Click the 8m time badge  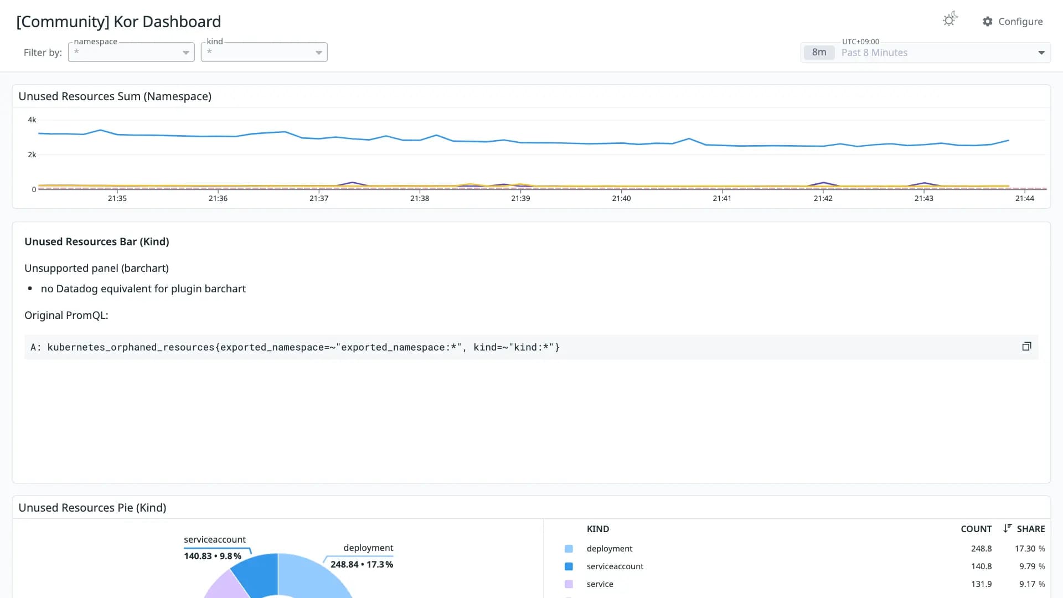coord(819,53)
